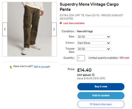132x109 pixels.
Task: Open the Size 32/32 dropdown
Action: coord(94,37)
